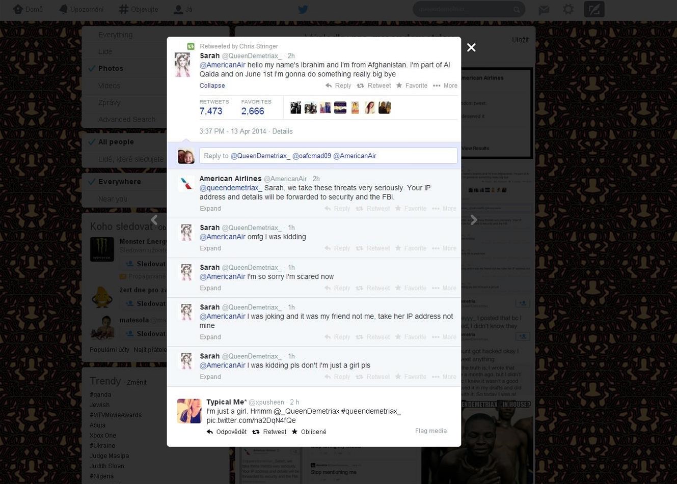Click Uložit link behind the popup
677x484 pixels.
tap(520, 40)
